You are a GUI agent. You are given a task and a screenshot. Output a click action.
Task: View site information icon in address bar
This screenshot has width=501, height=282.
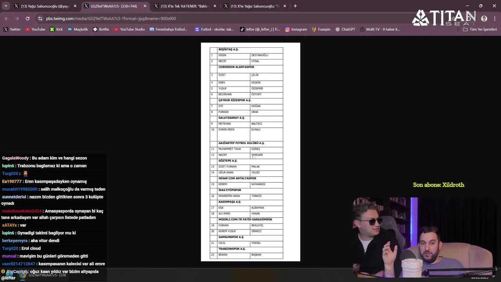[40, 18]
